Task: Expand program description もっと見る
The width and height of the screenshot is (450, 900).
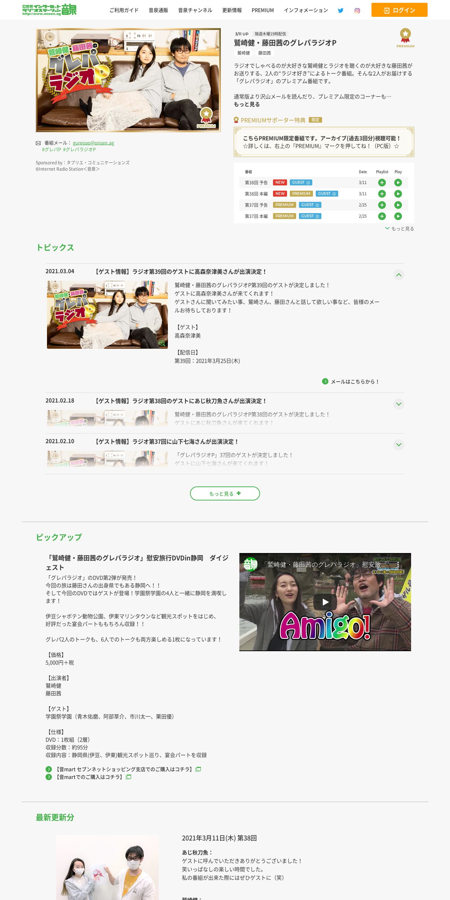Action: [x=247, y=104]
